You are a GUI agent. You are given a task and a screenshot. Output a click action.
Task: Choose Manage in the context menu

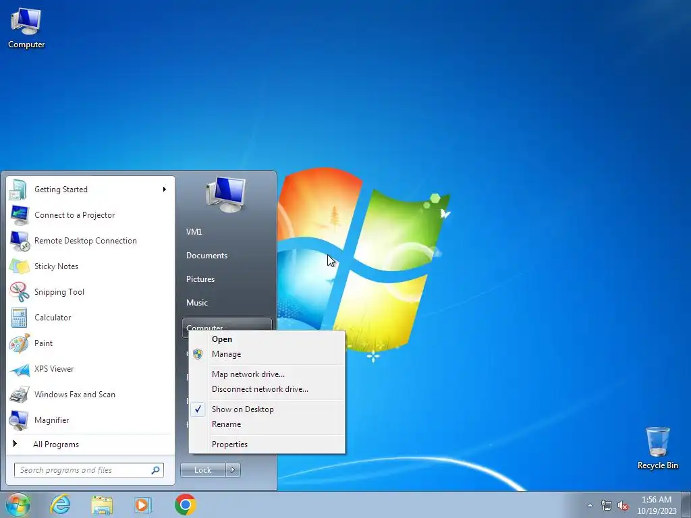(x=267, y=354)
